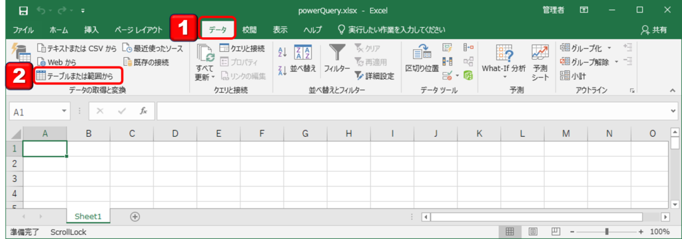Open the アウトライン dialog launcher
682x239 pixels.
[632, 91]
